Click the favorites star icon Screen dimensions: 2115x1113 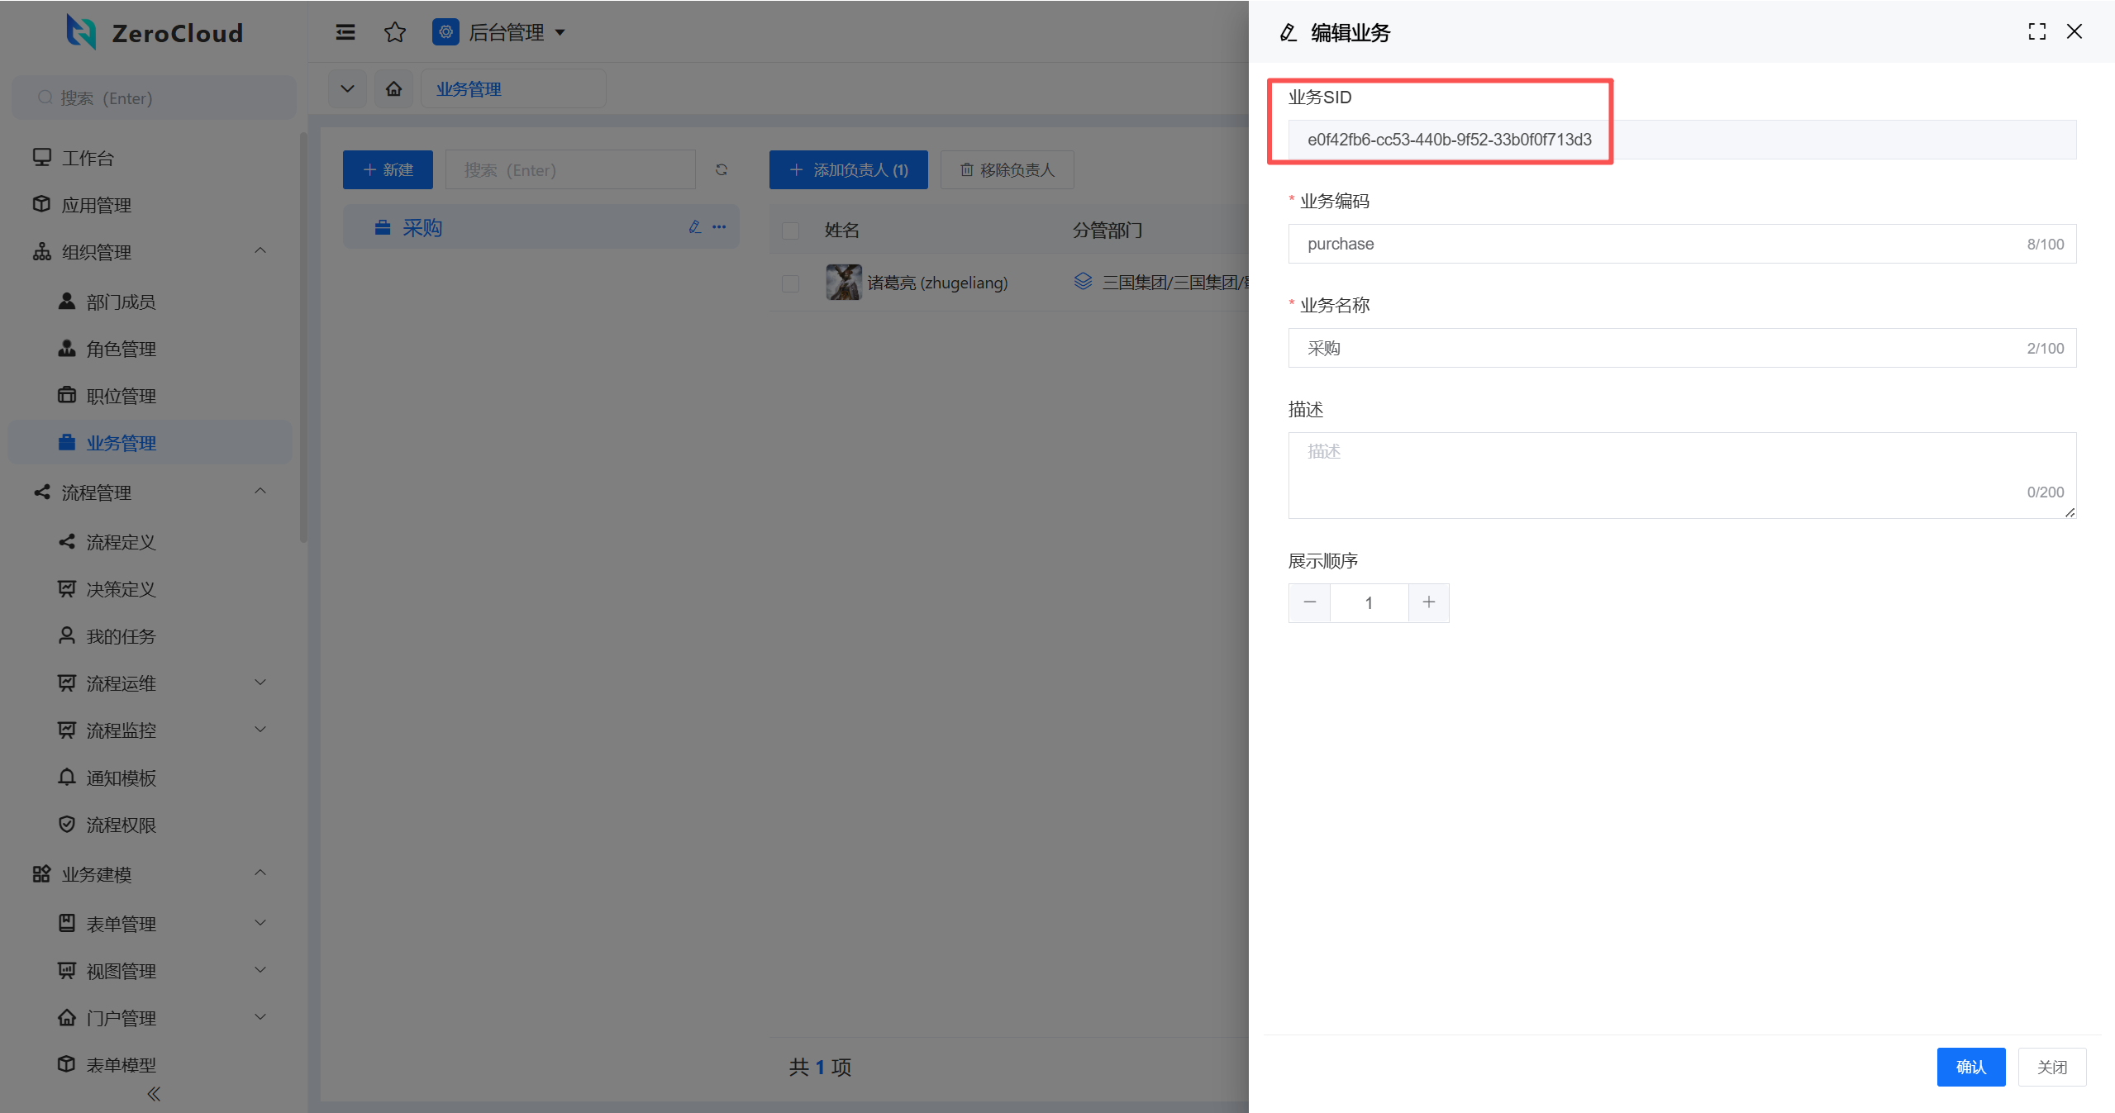click(395, 32)
